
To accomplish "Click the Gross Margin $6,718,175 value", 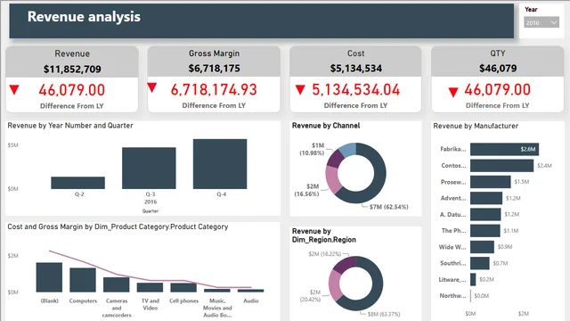I will [x=214, y=69].
